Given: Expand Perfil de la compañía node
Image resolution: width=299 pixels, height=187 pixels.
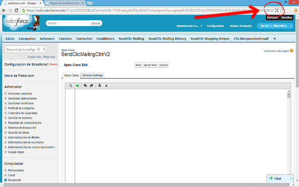Looking at the screenshot, I should [6, 108].
